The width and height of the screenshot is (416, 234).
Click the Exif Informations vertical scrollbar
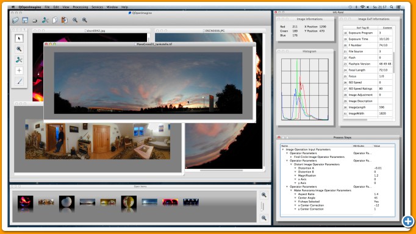(393, 63)
